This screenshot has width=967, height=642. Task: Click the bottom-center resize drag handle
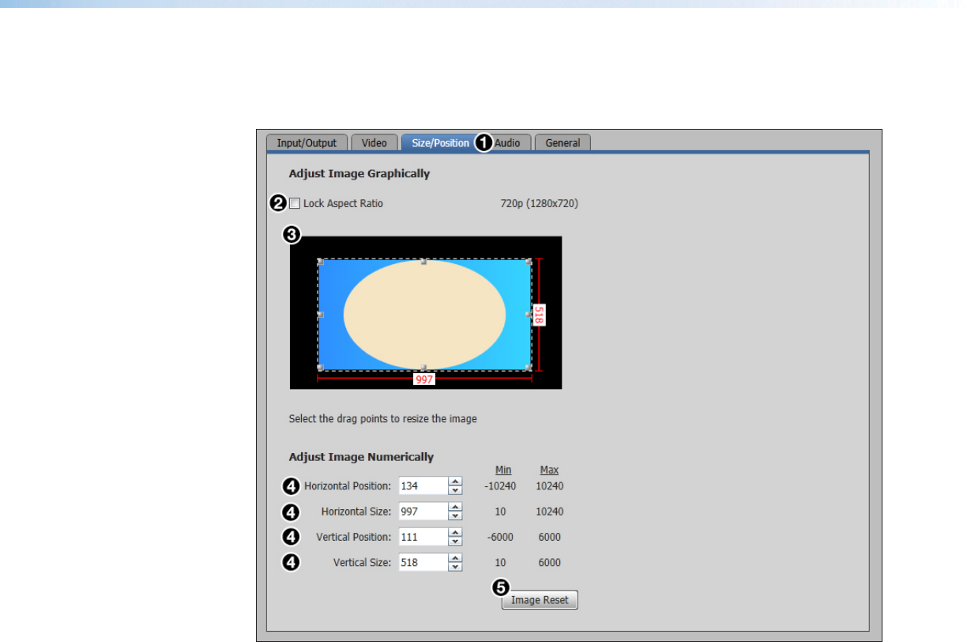click(424, 368)
